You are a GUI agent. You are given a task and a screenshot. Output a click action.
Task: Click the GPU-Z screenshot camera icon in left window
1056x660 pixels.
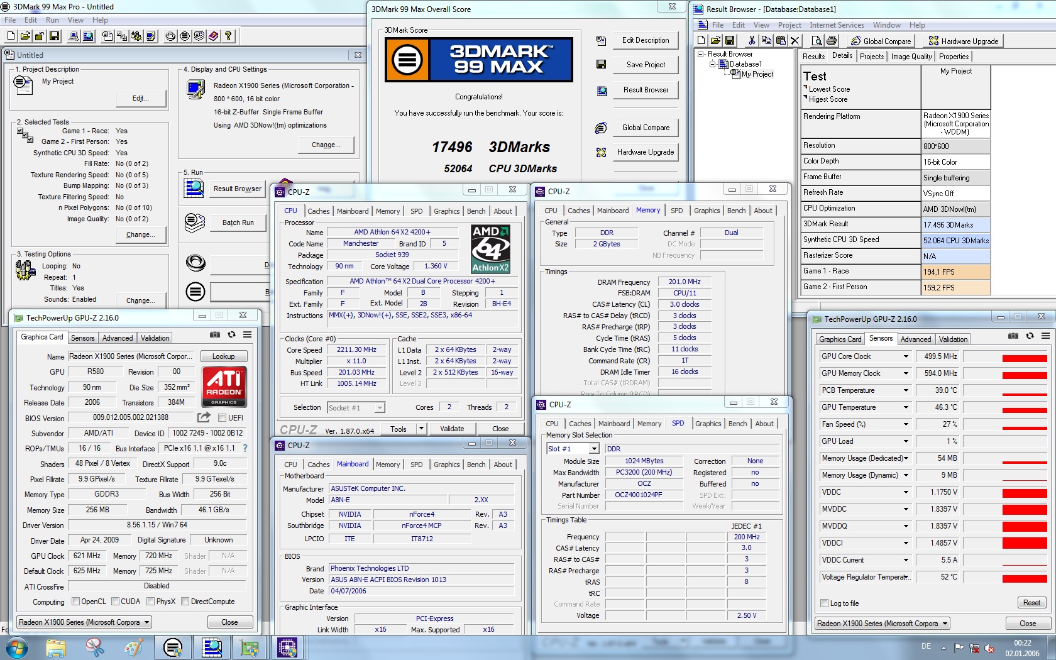[215, 334]
